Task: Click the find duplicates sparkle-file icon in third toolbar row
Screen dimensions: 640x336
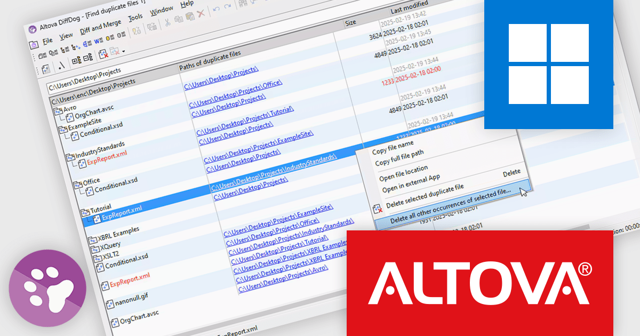Action: [46, 69]
